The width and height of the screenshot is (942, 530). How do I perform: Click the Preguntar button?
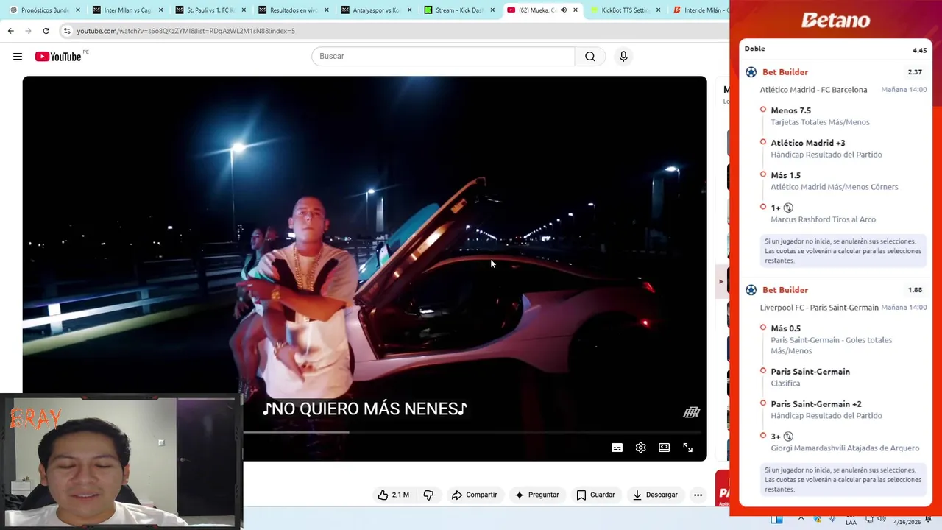click(537, 495)
